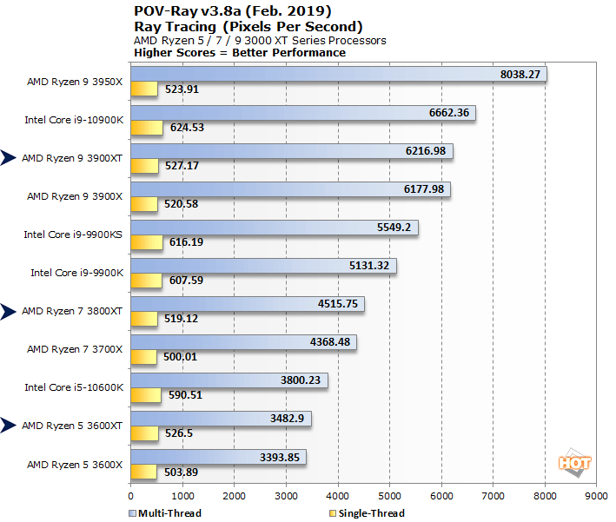Click the Single-Thread legend label
616x522 pixels.
click(372, 513)
